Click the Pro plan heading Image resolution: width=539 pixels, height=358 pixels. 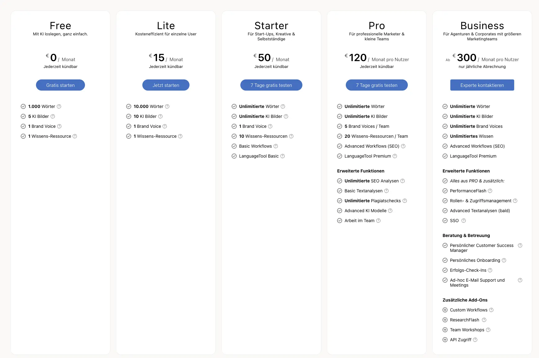[377, 25]
